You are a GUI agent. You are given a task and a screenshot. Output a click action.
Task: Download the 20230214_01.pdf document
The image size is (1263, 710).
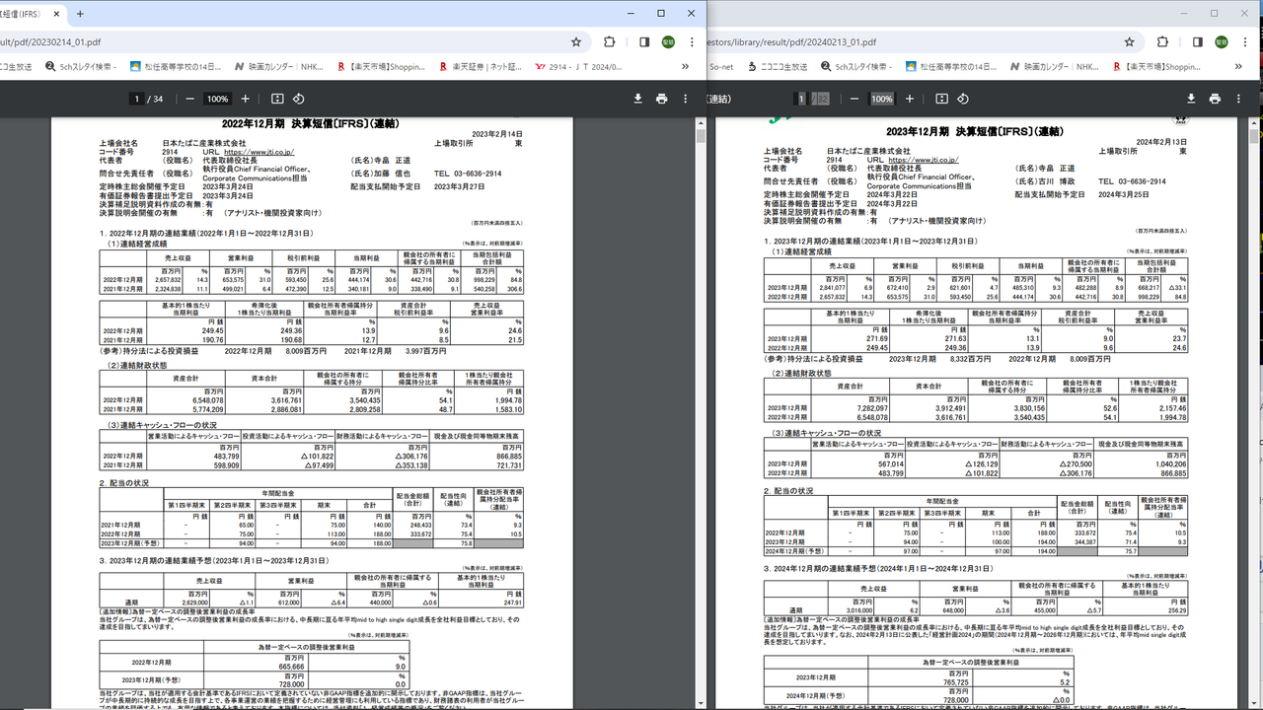[638, 99]
